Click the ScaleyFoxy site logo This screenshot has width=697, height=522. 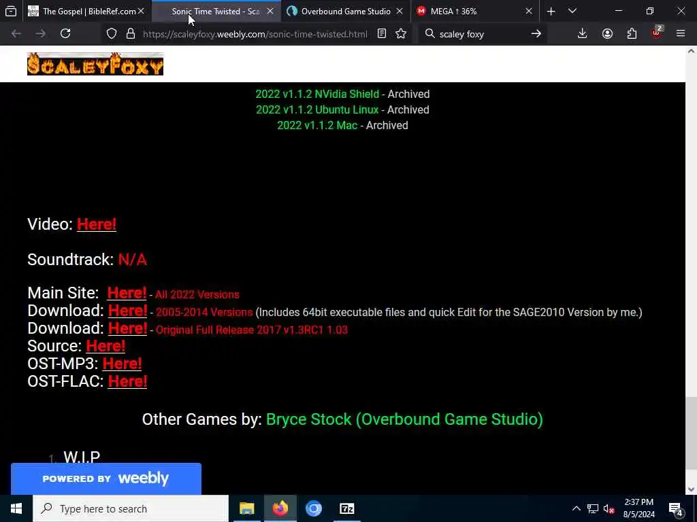click(x=95, y=64)
